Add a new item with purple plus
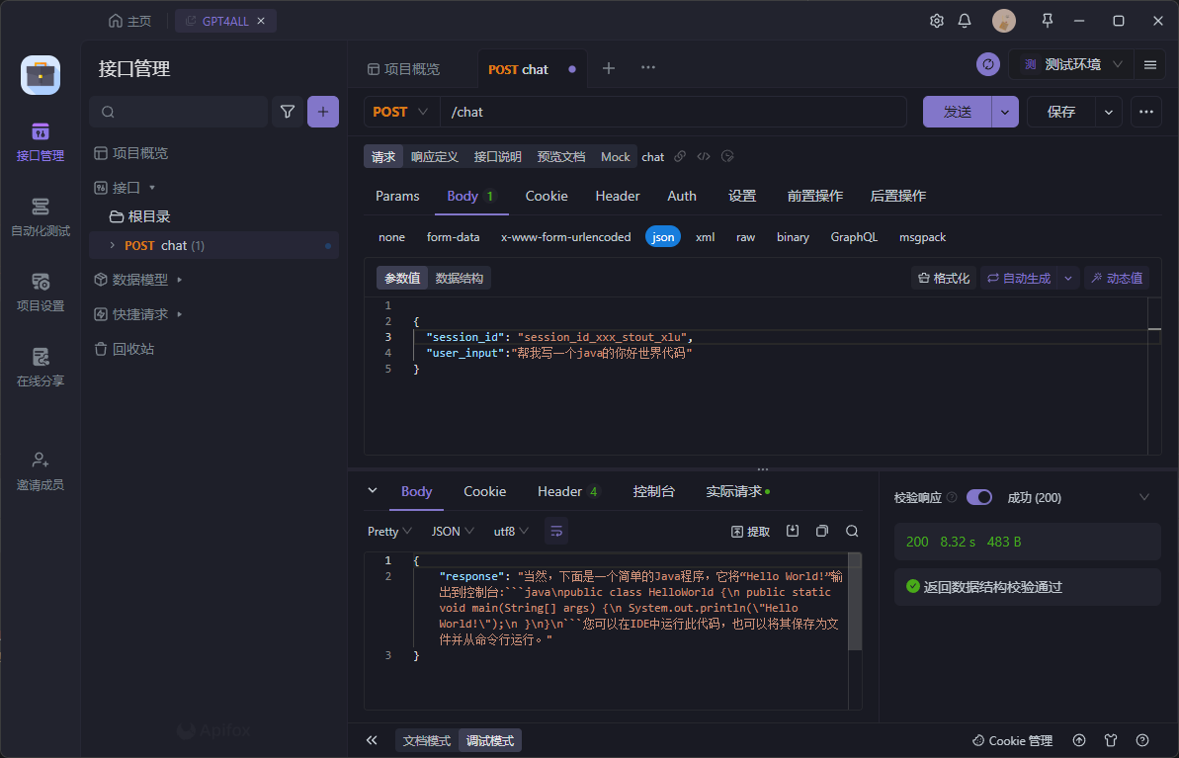Screen dimensions: 1179x758 [x=323, y=112]
